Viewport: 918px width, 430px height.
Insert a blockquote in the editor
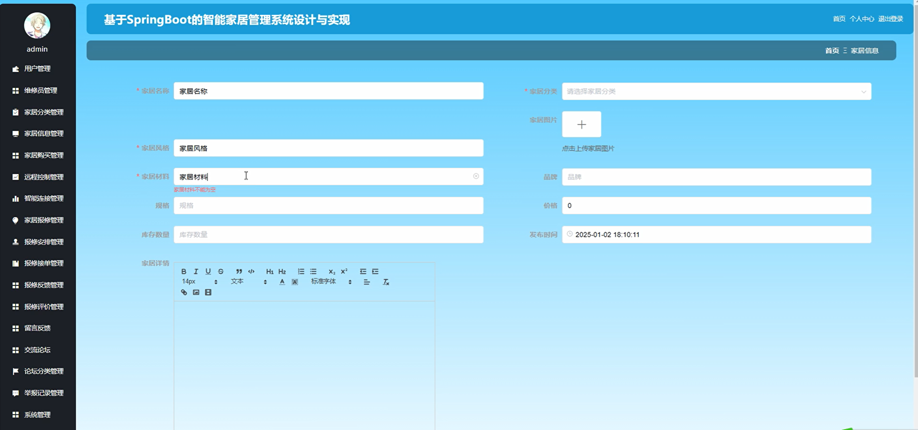[239, 271]
